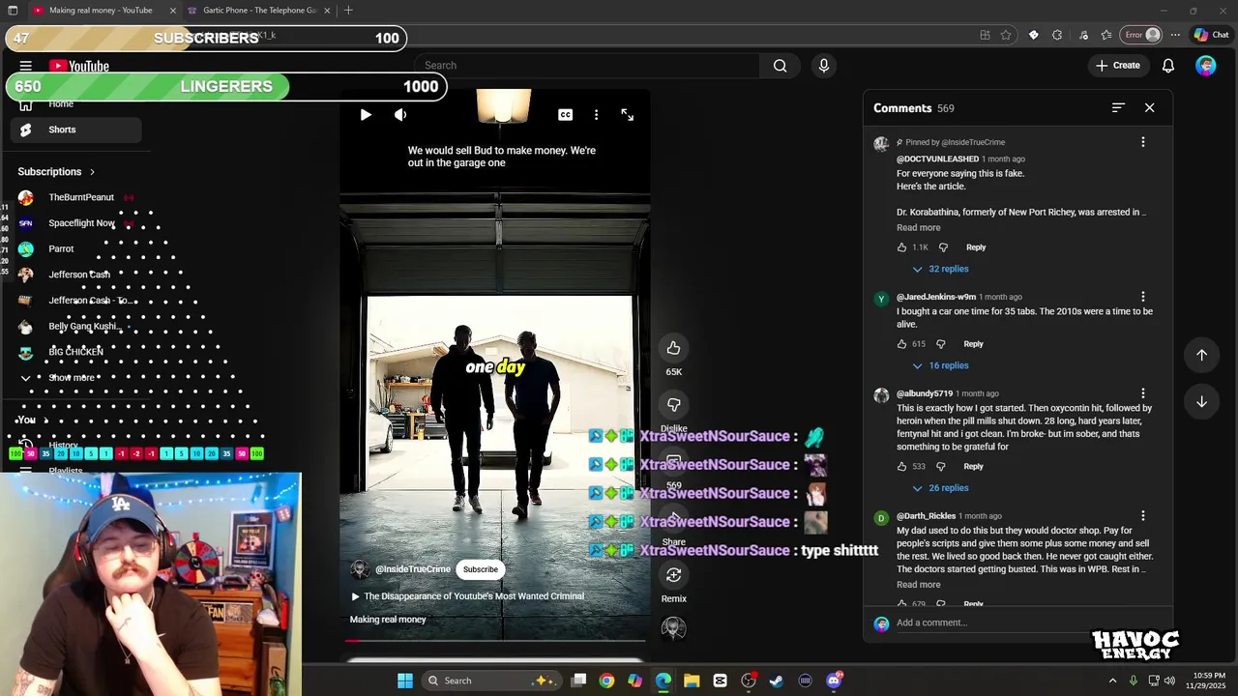1238x696 pixels.
Task: Like DOCTVUNLEASHED's comment with 1.1K likes
Action: pos(901,247)
